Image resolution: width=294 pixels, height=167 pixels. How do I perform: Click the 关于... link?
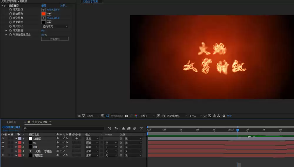[64, 6]
